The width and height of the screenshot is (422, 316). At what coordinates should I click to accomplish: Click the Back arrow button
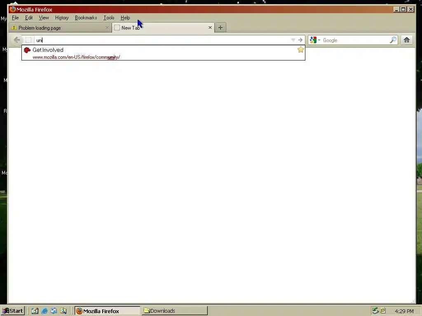pyautogui.click(x=16, y=40)
